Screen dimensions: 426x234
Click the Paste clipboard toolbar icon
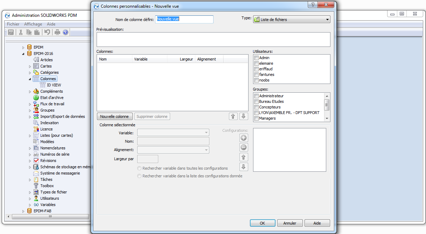(x=37, y=32)
